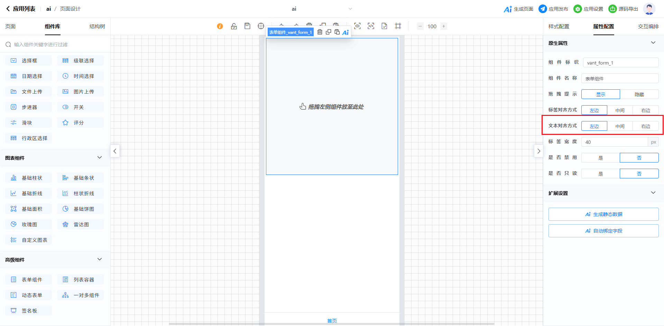Screen dimensions: 664x326
Task: Collapse the 图表组件 section
Action: click(x=100, y=158)
